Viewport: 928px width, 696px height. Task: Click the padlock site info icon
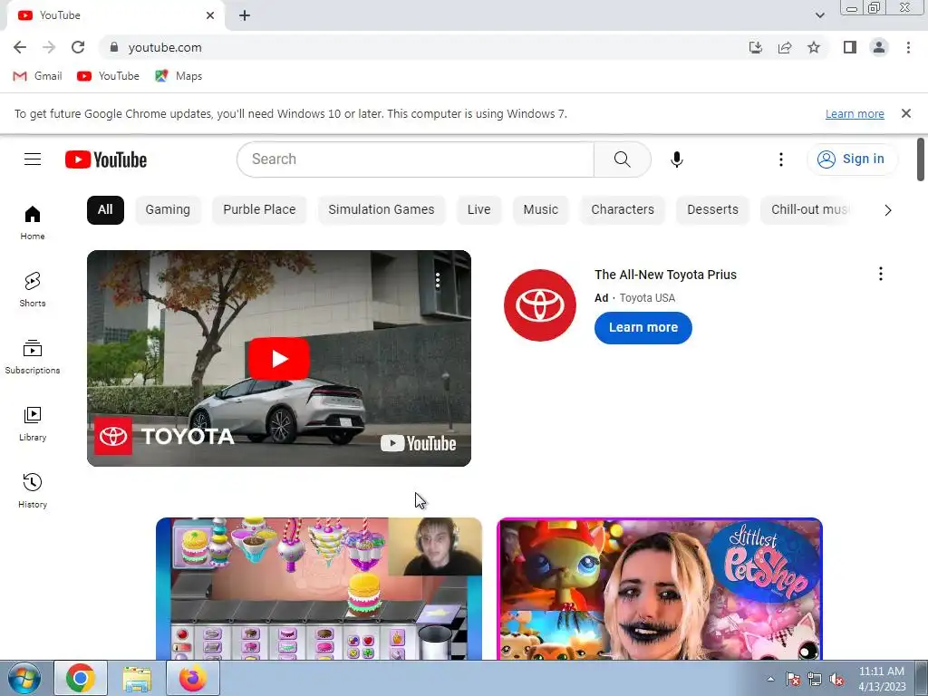pyautogui.click(x=114, y=47)
